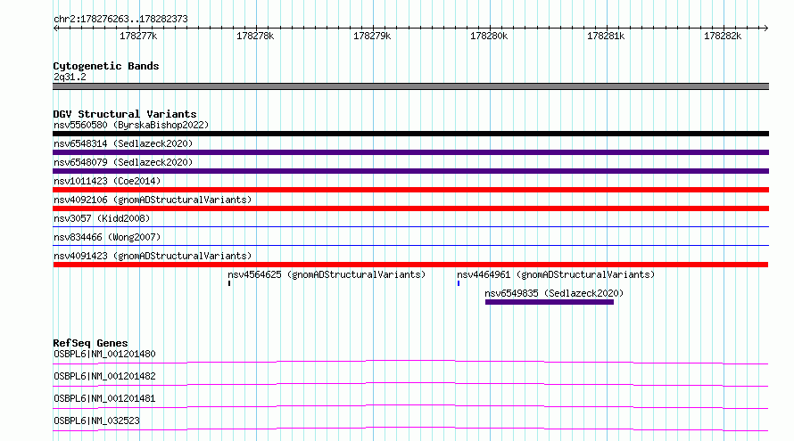Open nsv4464961 (gnomADStructuralVariants) label
This screenshot has height=441, width=794.
pos(556,274)
